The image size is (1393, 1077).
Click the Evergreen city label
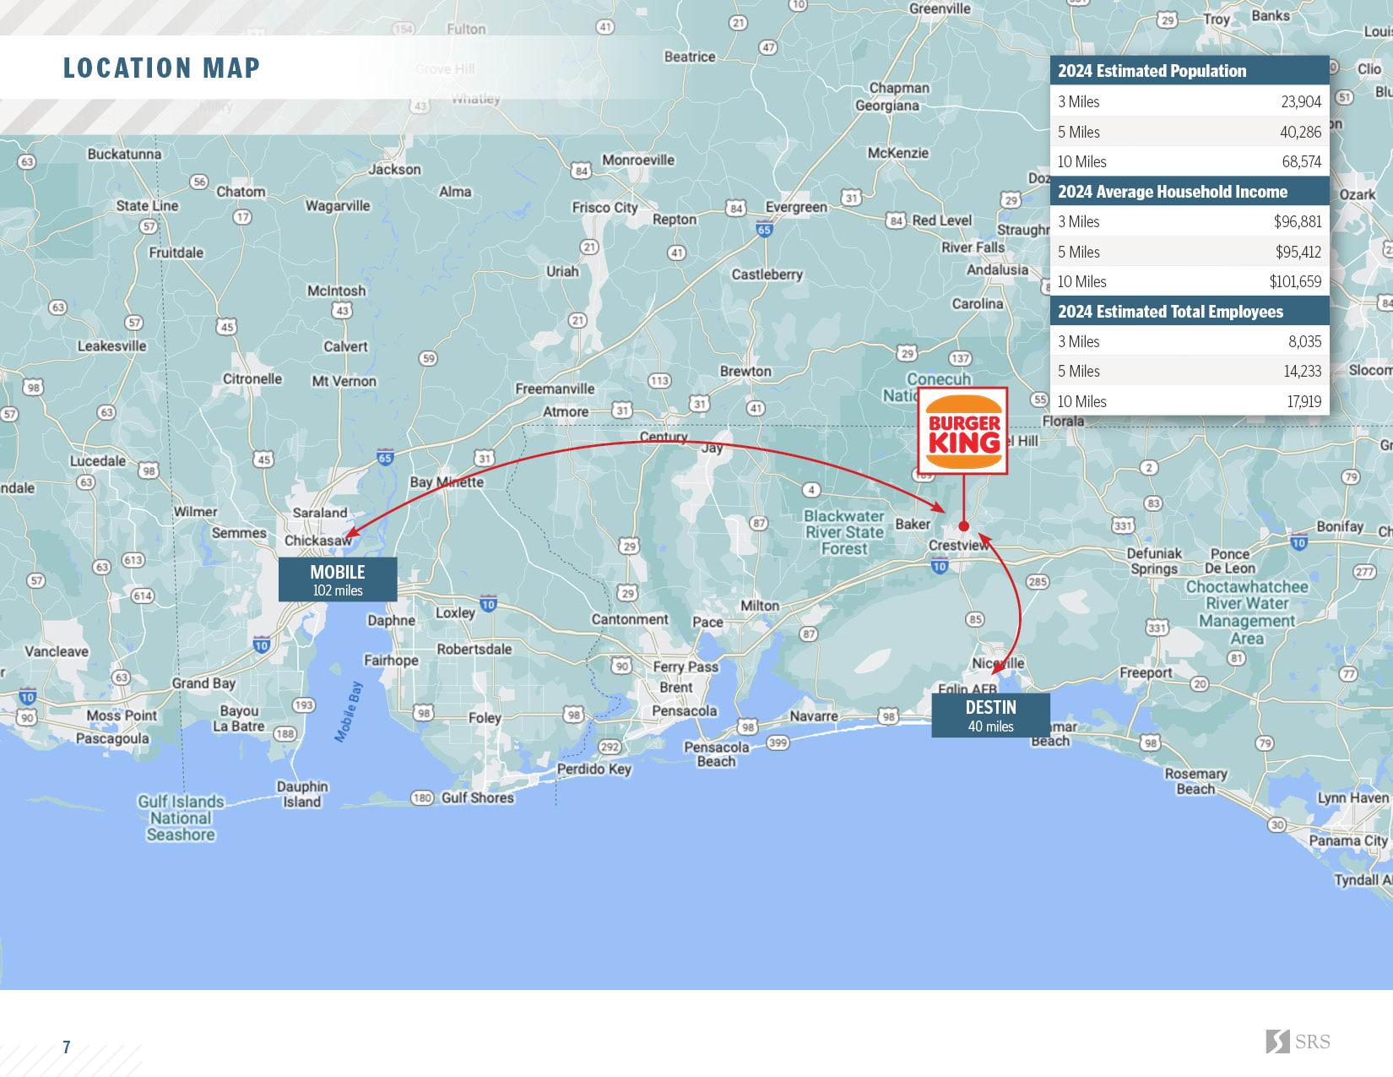coord(796,207)
